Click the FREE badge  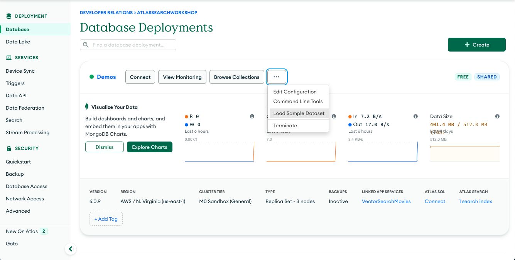click(463, 77)
